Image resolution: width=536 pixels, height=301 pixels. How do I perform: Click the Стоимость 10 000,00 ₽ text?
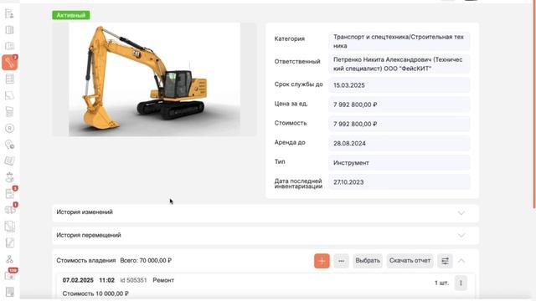[x=95, y=293]
